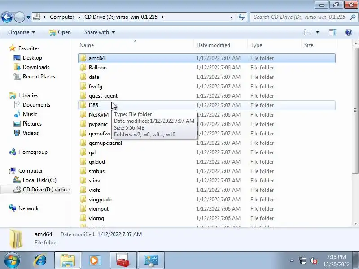Select the sriov folder name
The width and height of the screenshot is (359, 269).
click(x=94, y=181)
